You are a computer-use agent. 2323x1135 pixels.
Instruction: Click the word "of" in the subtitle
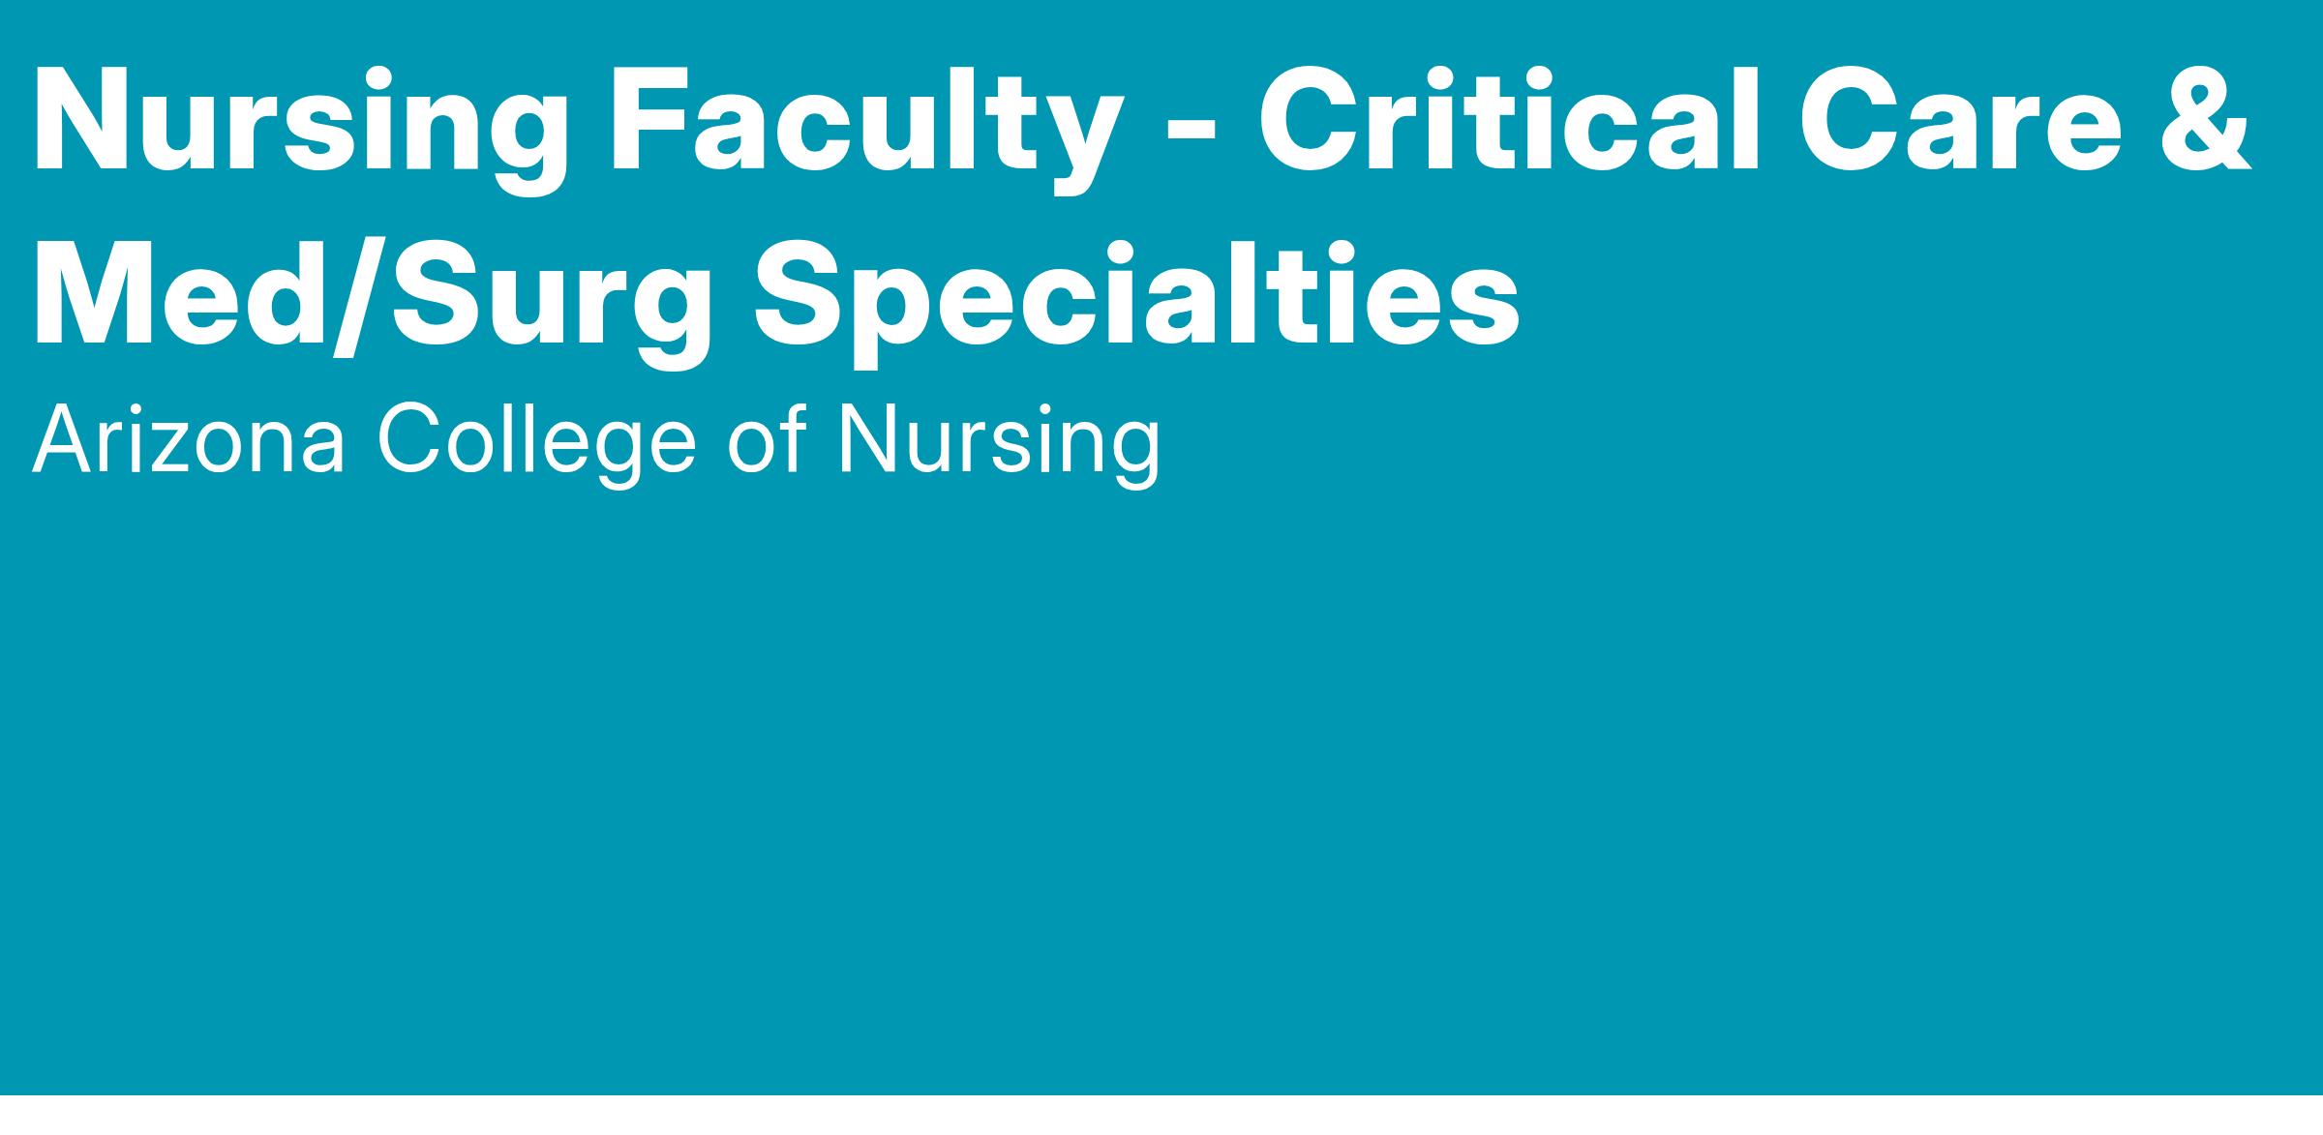pyautogui.click(x=767, y=442)
